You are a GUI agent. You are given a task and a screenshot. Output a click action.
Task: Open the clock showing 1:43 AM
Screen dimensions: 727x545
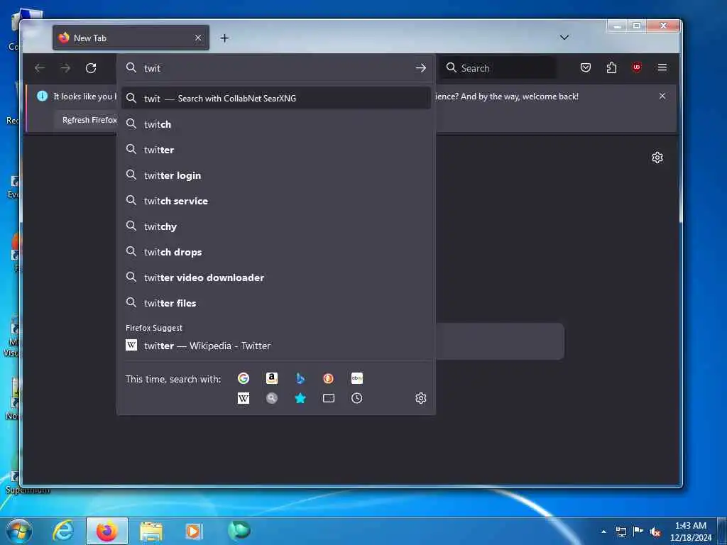(690, 532)
